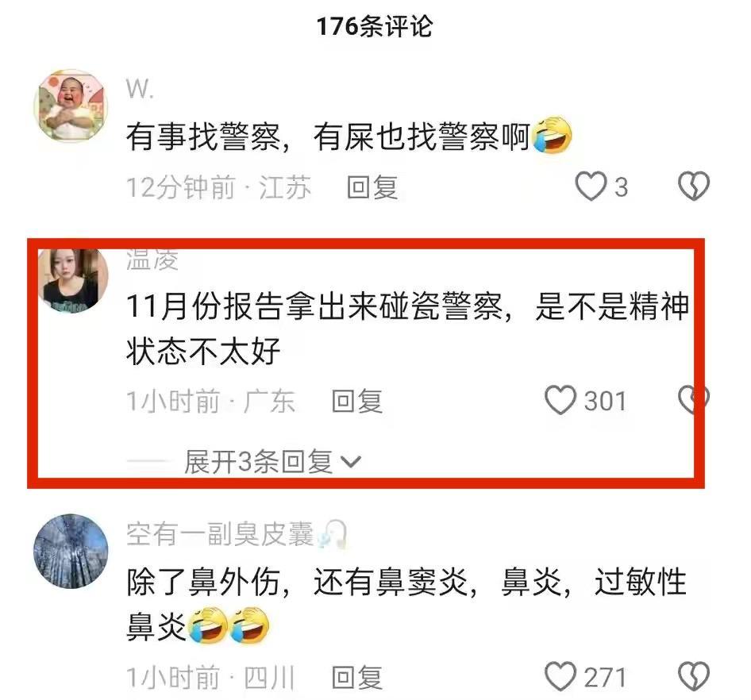Select the comment text 有事找警察
751x700 pixels.
pos(203,137)
